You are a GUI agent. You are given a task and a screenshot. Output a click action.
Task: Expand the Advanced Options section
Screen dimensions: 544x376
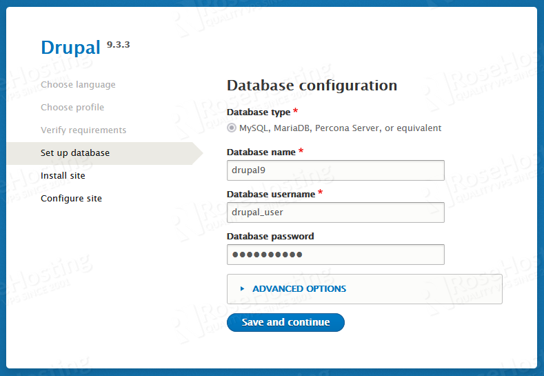tap(299, 289)
